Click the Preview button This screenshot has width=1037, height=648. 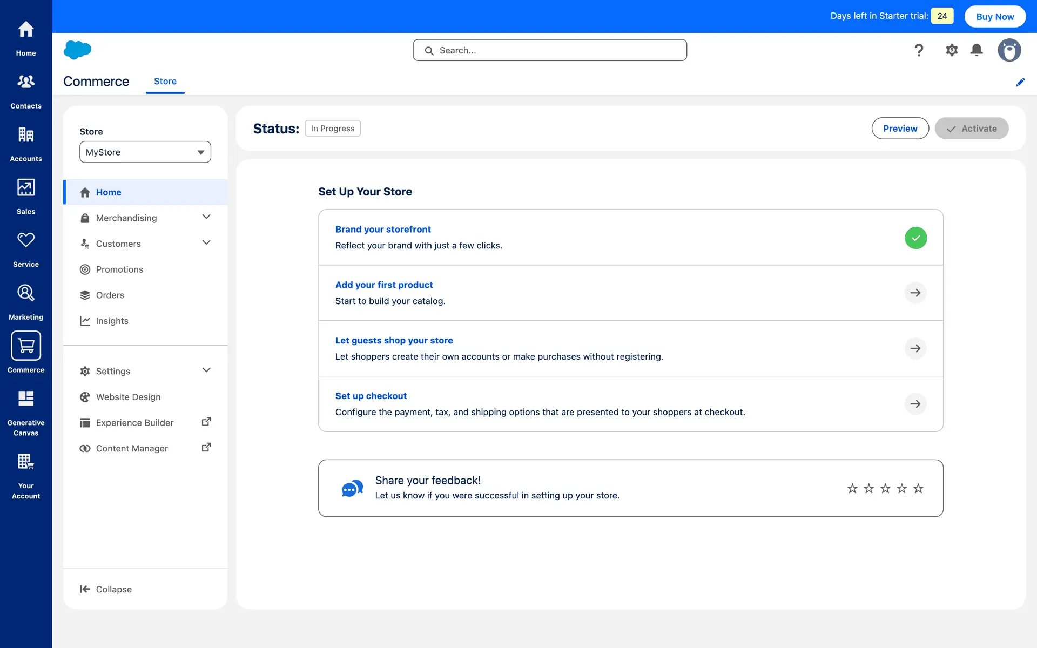[x=900, y=129]
